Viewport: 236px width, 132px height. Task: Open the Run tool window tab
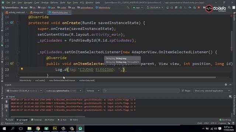click(62, 120)
